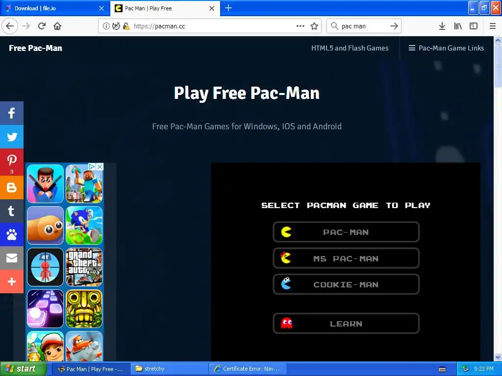Click the tray icon beside the 5:22 PM clock
502x376 pixels.
click(465, 369)
